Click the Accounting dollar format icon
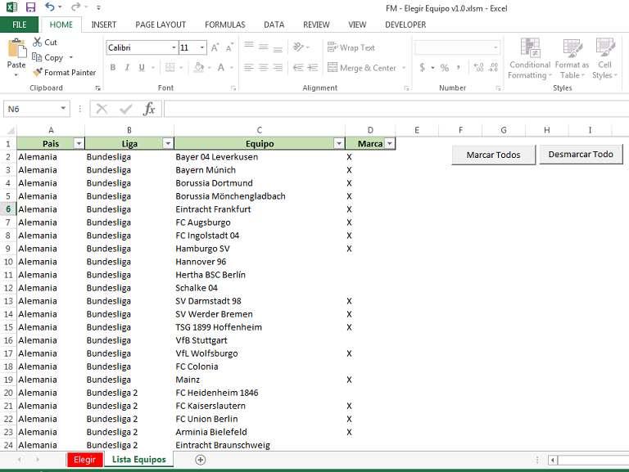The width and height of the screenshot is (629, 472). [423, 67]
